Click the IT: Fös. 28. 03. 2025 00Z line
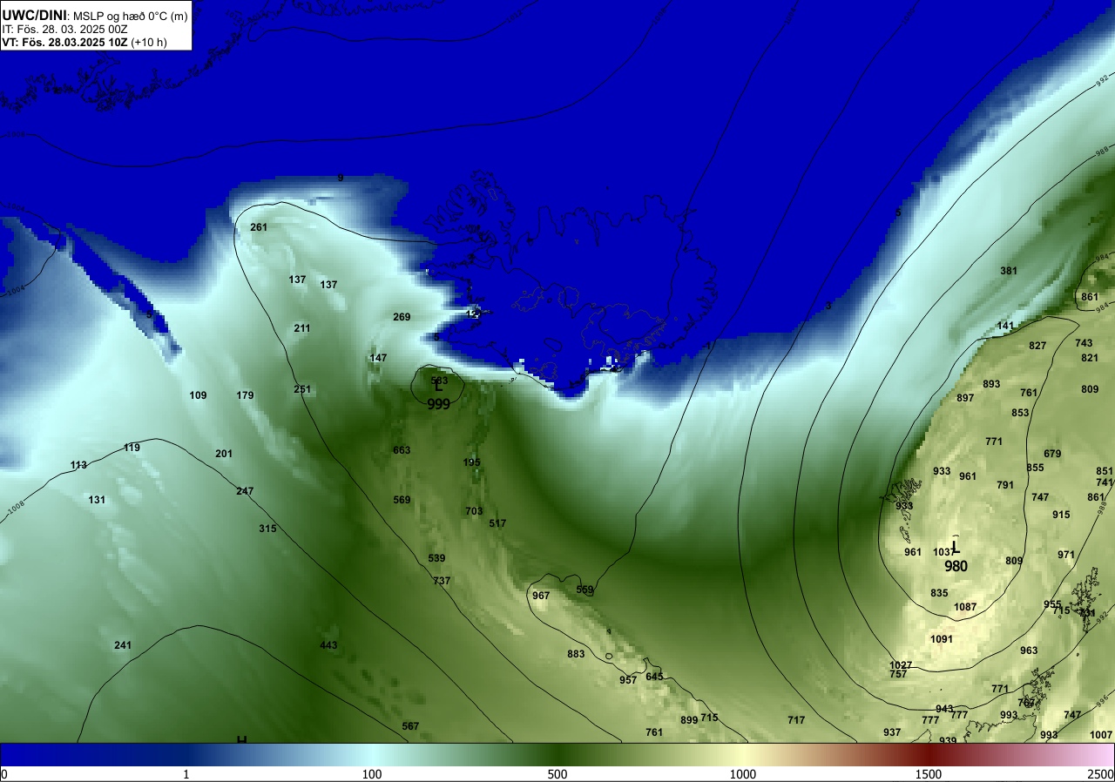1115x782 pixels. click(x=64, y=29)
